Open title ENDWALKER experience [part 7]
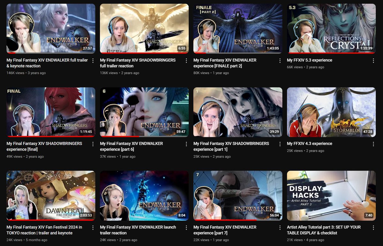 pos(225,230)
